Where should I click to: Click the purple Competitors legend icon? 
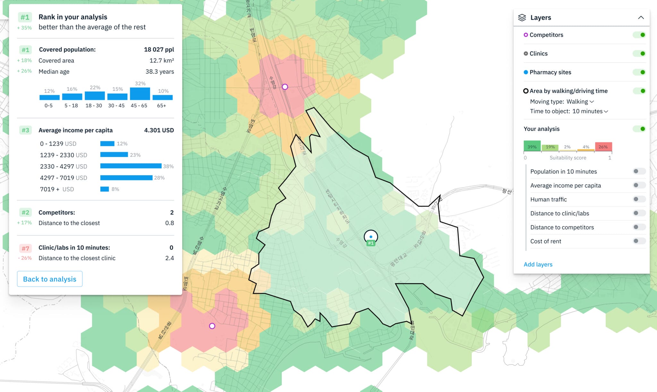tap(526, 35)
